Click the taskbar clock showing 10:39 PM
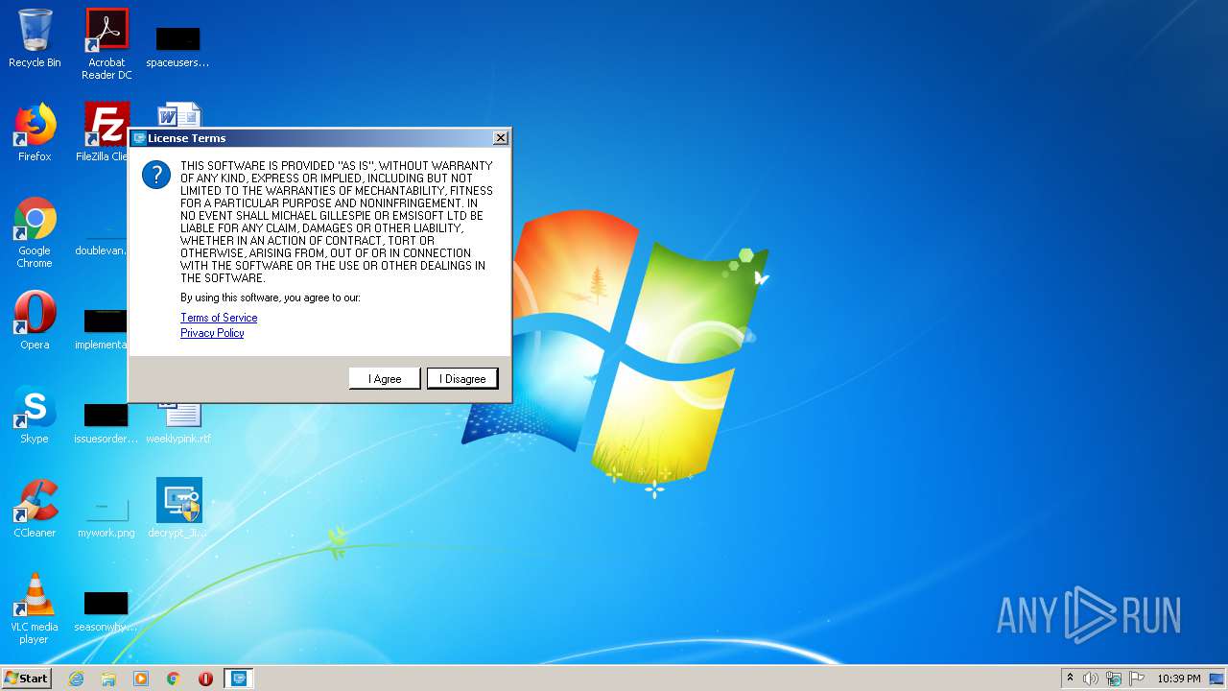 (x=1178, y=679)
